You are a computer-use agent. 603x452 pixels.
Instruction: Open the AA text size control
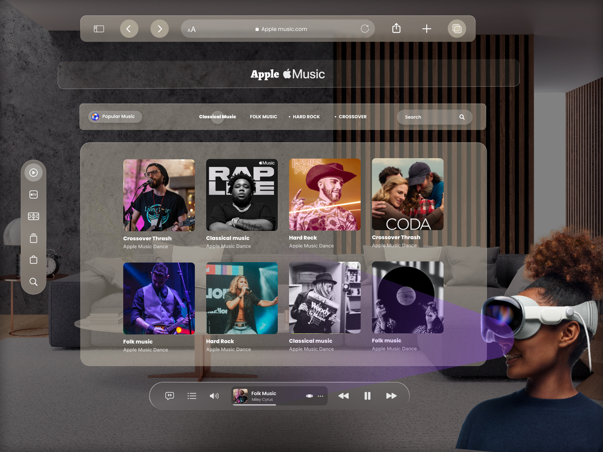click(191, 29)
